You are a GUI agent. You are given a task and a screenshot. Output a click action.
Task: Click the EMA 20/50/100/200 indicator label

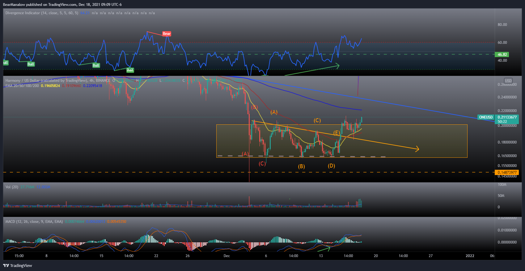pyautogui.click(x=22, y=86)
